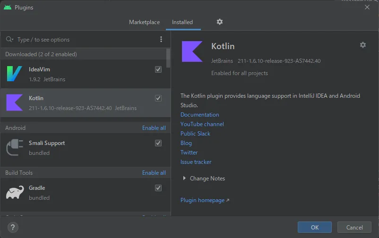The image size is (379, 238).
Task: Toggle the Gradle plugin checkbox
Action: 158,188
